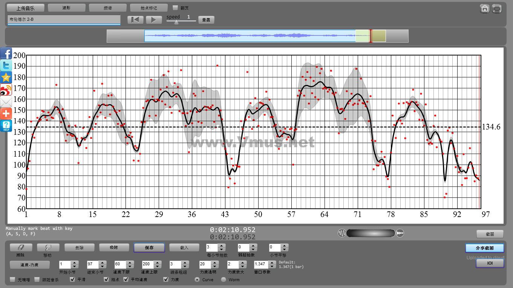Uncheck the 平滑 smoothing checkbox
This screenshot has width=513, height=288.
tap(73, 280)
